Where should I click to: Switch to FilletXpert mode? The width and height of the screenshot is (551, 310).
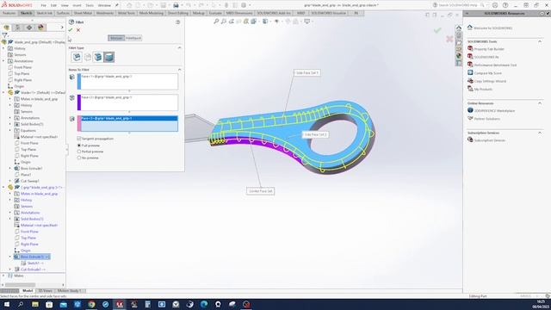pos(133,38)
